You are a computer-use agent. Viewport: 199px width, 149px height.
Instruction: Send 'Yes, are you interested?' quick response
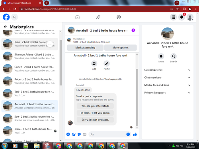click(x=95, y=106)
